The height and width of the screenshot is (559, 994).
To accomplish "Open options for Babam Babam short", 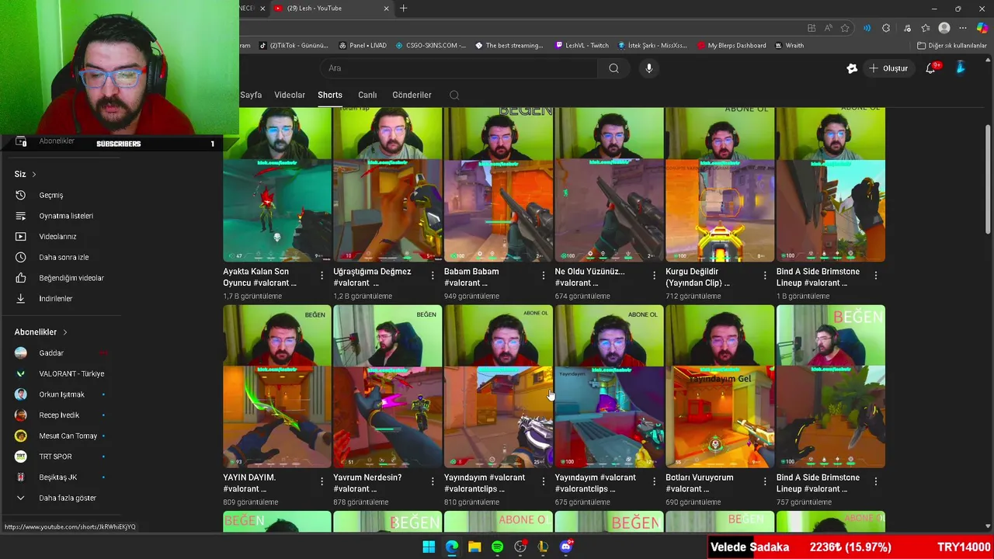I will (x=544, y=275).
